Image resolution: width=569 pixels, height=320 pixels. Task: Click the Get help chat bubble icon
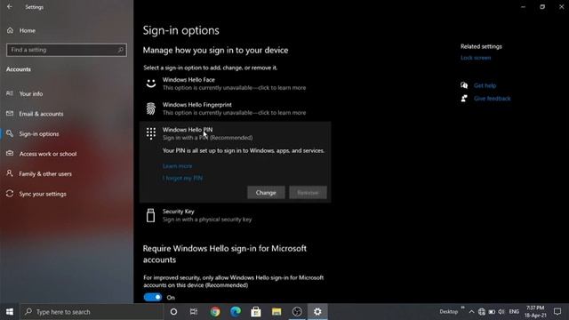click(464, 85)
